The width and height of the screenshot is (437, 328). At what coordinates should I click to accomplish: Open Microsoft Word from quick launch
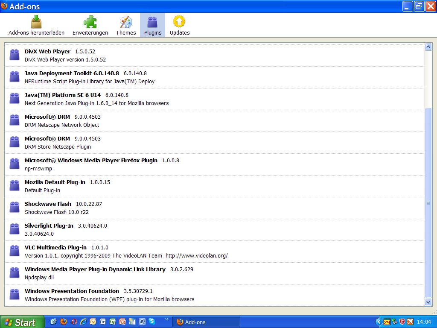[x=102, y=322]
